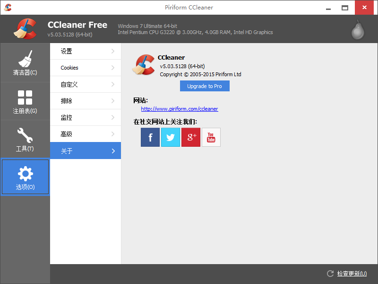Open the 排除 exclude menu item
The image size is (378, 284).
tap(86, 101)
